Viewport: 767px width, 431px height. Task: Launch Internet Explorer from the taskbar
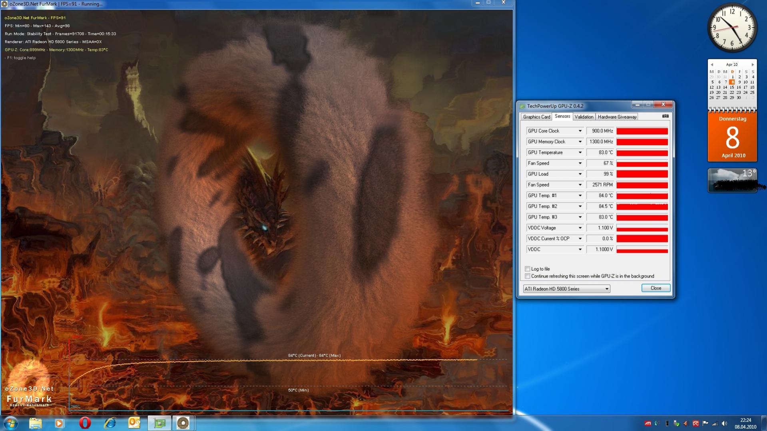click(x=110, y=423)
